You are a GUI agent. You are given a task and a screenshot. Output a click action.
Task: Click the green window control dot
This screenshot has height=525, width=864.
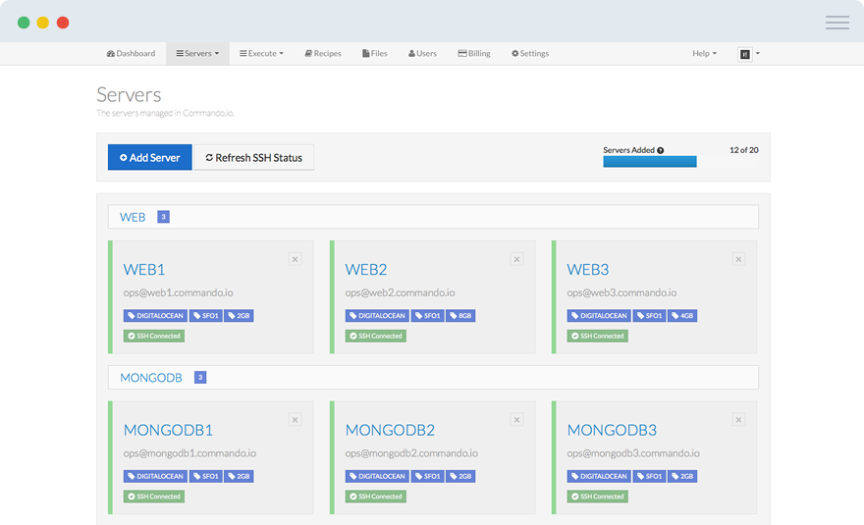(24, 23)
